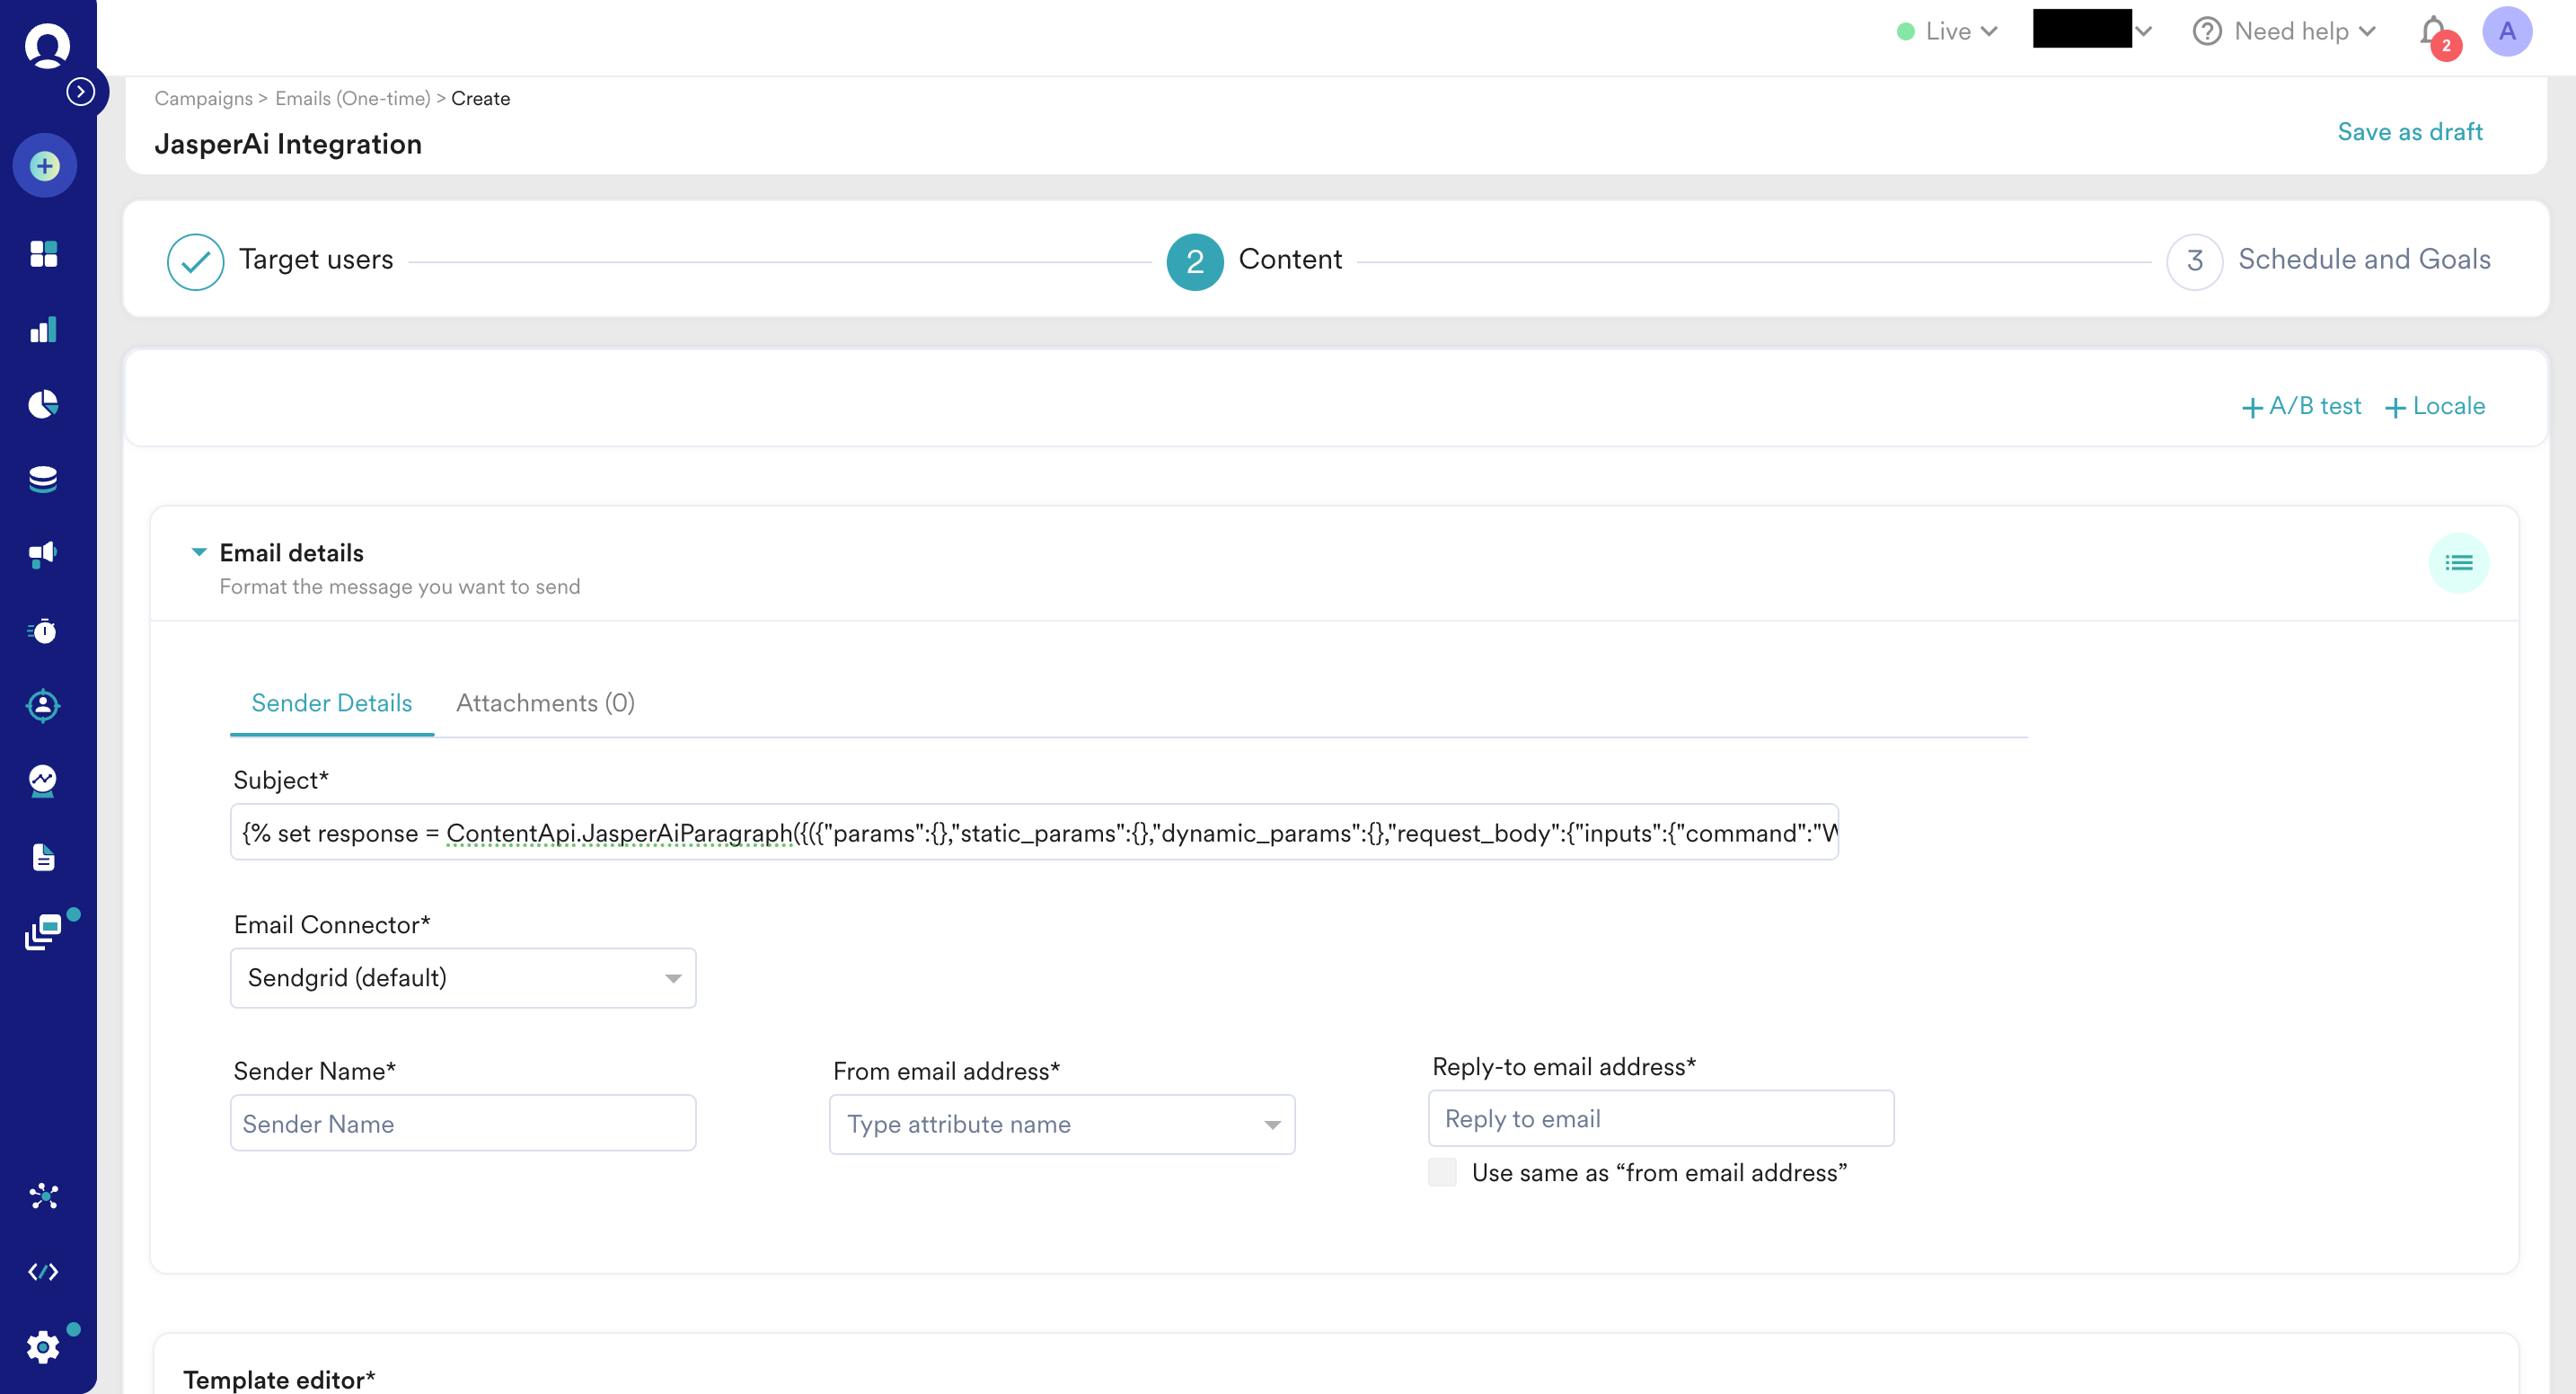Image resolution: width=2576 pixels, height=1394 pixels.
Task: Click the Target users step label
Action: coord(316,260)
